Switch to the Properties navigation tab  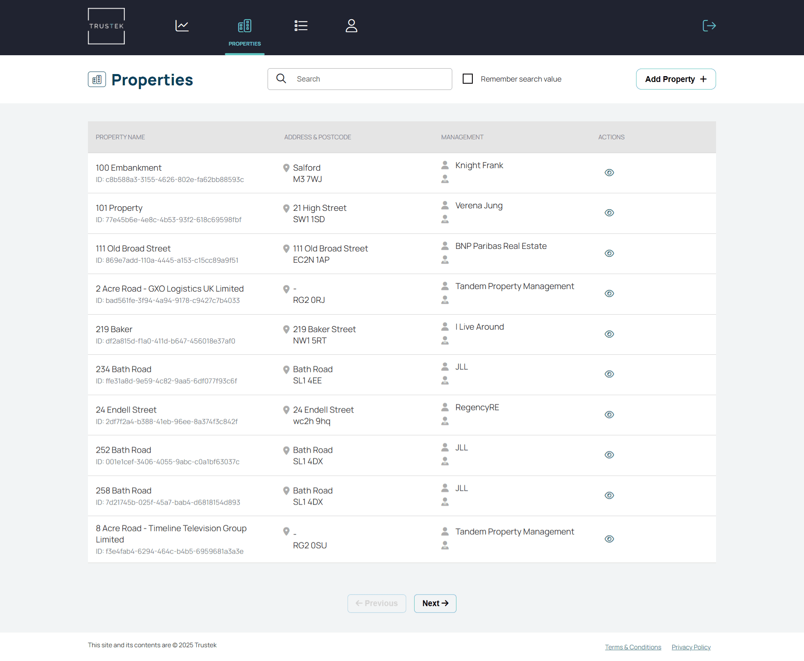coord(245,26)
